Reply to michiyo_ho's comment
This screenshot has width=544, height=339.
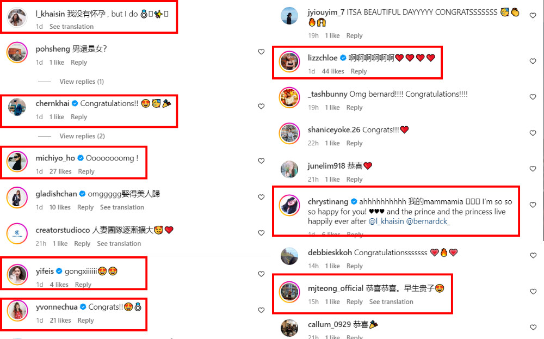pos(86,171)
